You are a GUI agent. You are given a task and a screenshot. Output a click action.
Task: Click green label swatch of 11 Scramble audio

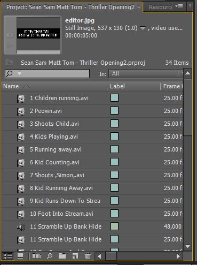tap(114, 226)
